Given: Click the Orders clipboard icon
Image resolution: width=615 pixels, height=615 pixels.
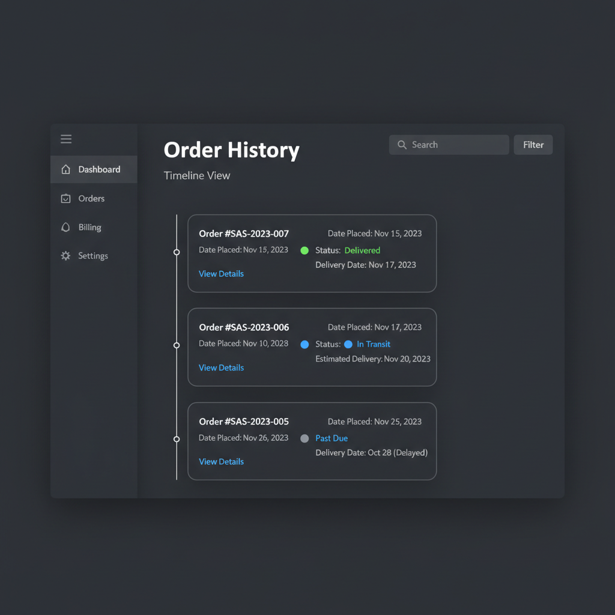Looking at the screenshot, I should coord(65,198).
